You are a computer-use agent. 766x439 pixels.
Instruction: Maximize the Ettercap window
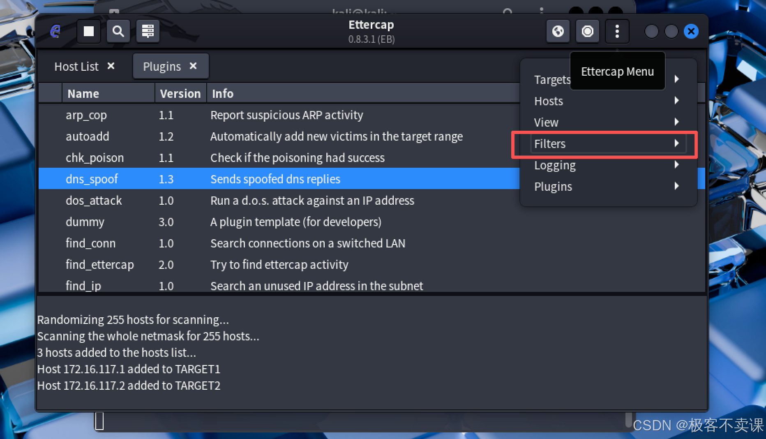click(671, 31)
